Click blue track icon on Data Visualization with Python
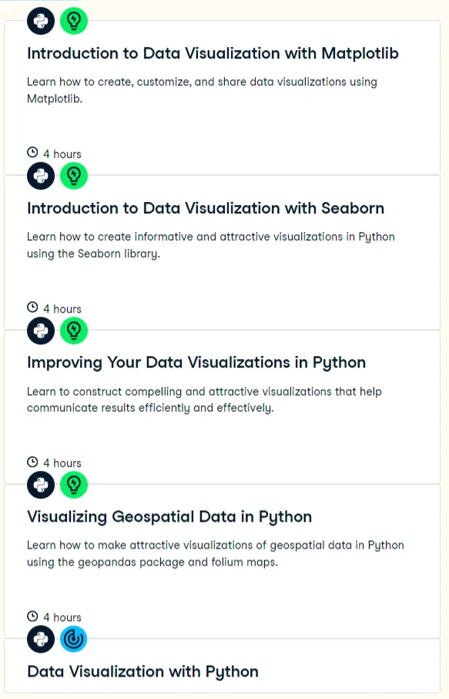 pyautogui.click(x=74, y=639)
